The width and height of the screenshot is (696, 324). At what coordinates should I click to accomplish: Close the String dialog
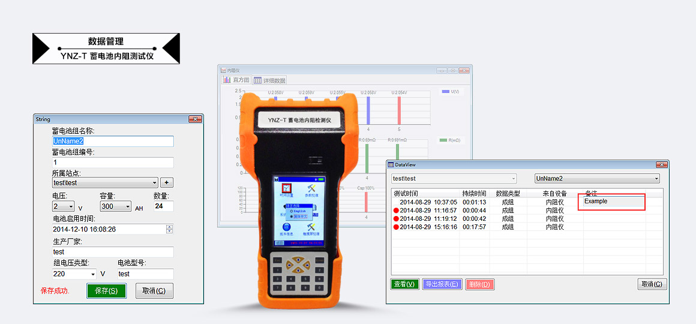click(195, 119)
